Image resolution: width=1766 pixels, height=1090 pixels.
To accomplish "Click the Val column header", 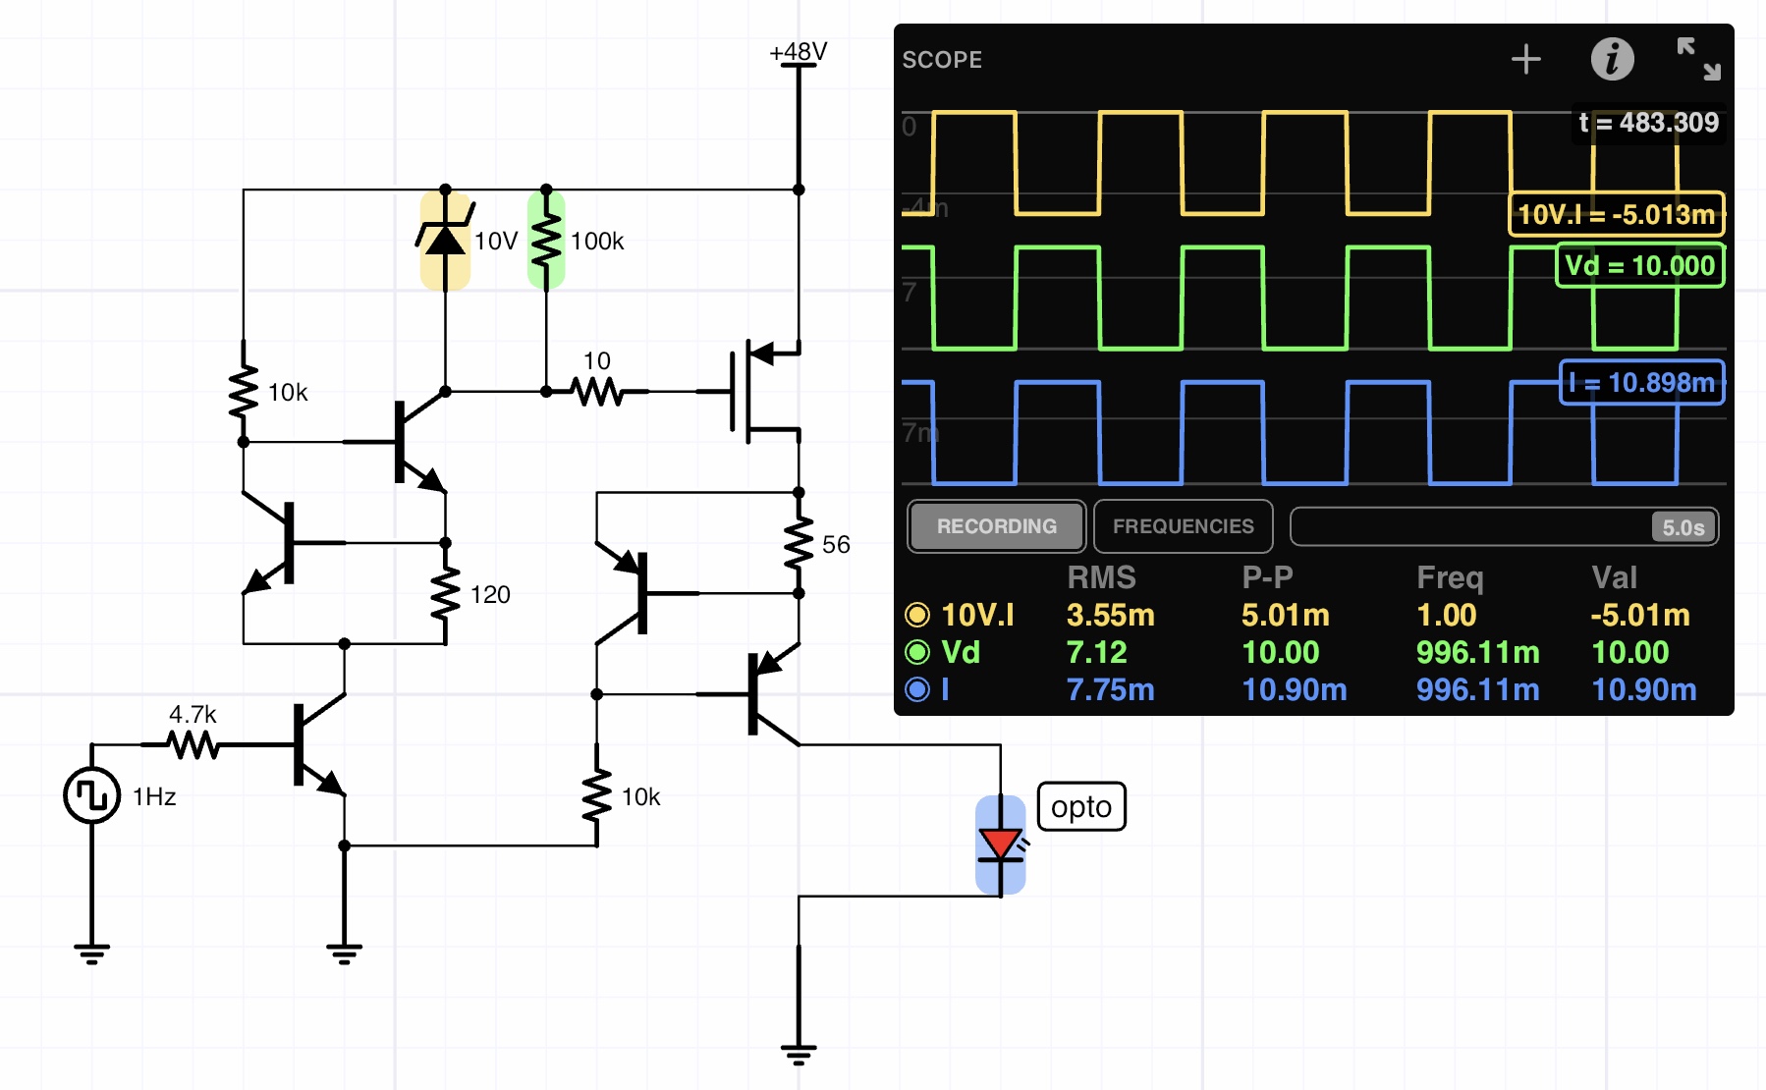I will click(1614, 577).
